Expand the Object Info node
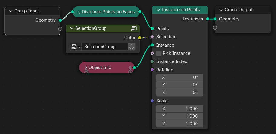Viewport: 276px width, 134px height. [86, 67]
